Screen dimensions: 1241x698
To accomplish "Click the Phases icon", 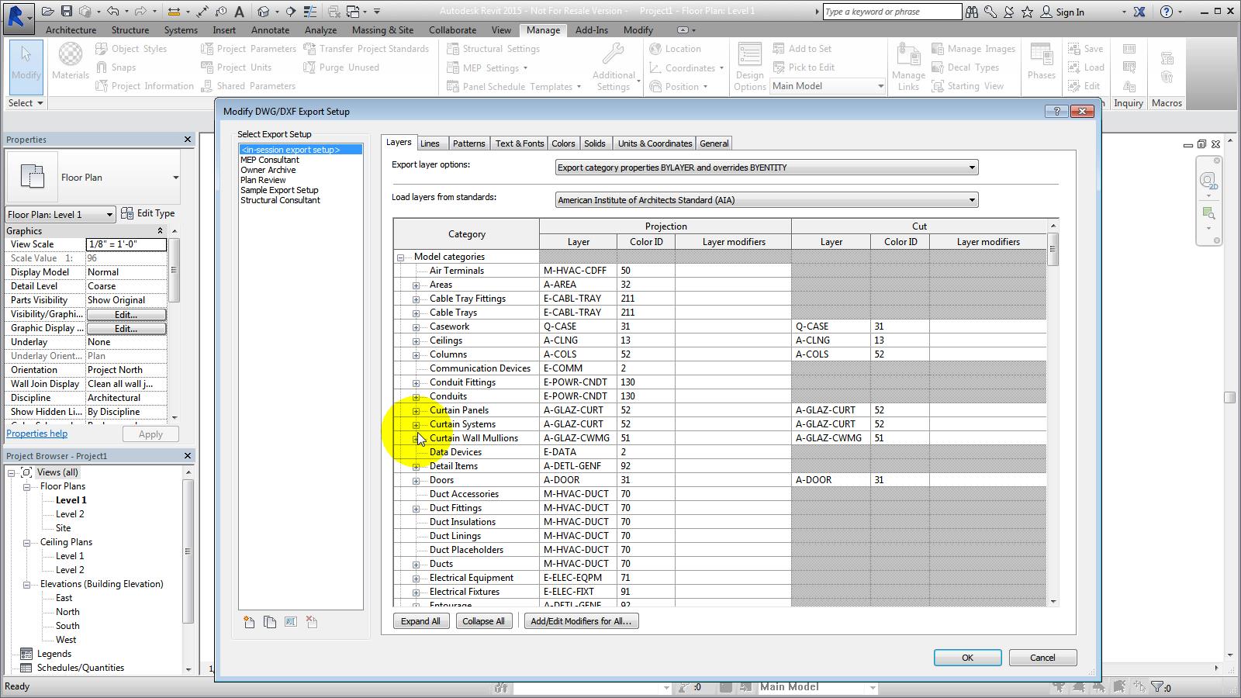I will pos(1041,55).
